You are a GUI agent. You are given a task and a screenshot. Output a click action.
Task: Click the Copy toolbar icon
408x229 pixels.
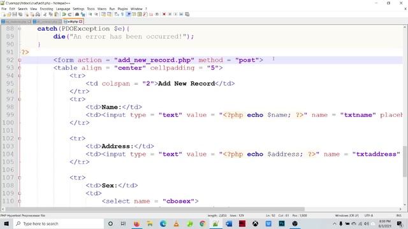click(50, 14)
